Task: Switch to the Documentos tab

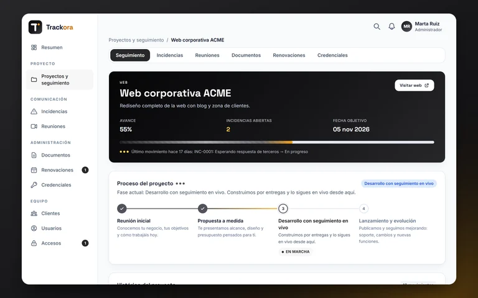Action: point(246,55)
